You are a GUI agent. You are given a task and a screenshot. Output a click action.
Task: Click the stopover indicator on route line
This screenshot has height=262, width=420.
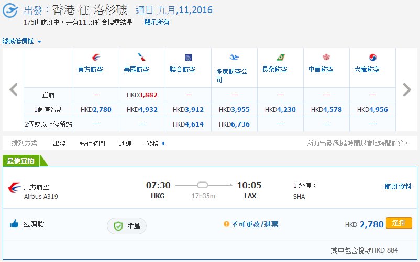203,185
